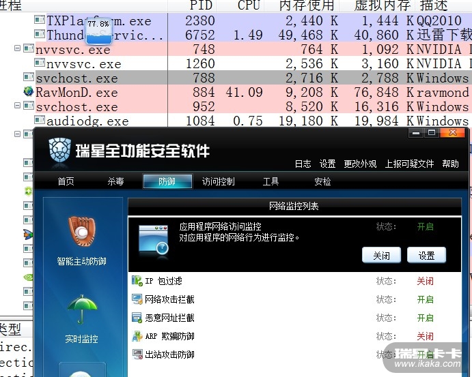Click TXPlatform.exe process icon
The height and width of the screenshot is (377, 472).
click(x=40, y=20)
